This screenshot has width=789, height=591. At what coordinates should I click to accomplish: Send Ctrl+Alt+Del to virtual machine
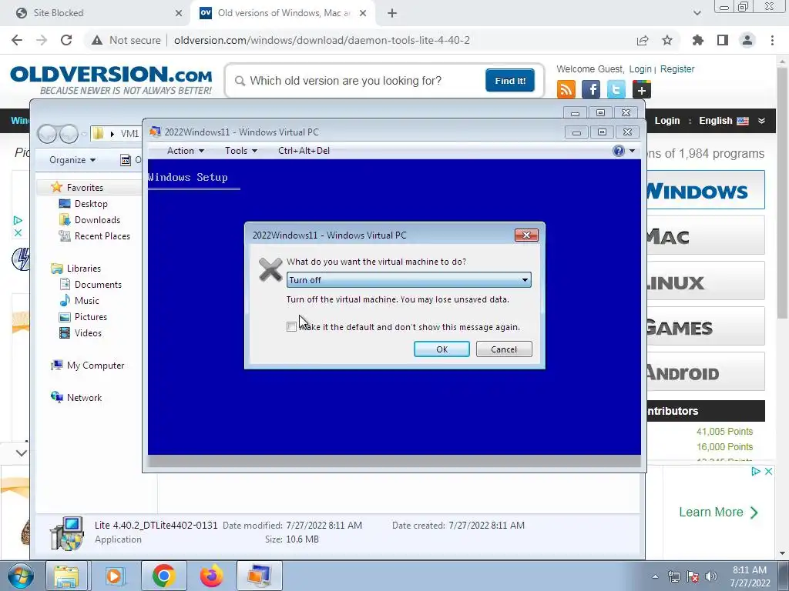(304, 151)
